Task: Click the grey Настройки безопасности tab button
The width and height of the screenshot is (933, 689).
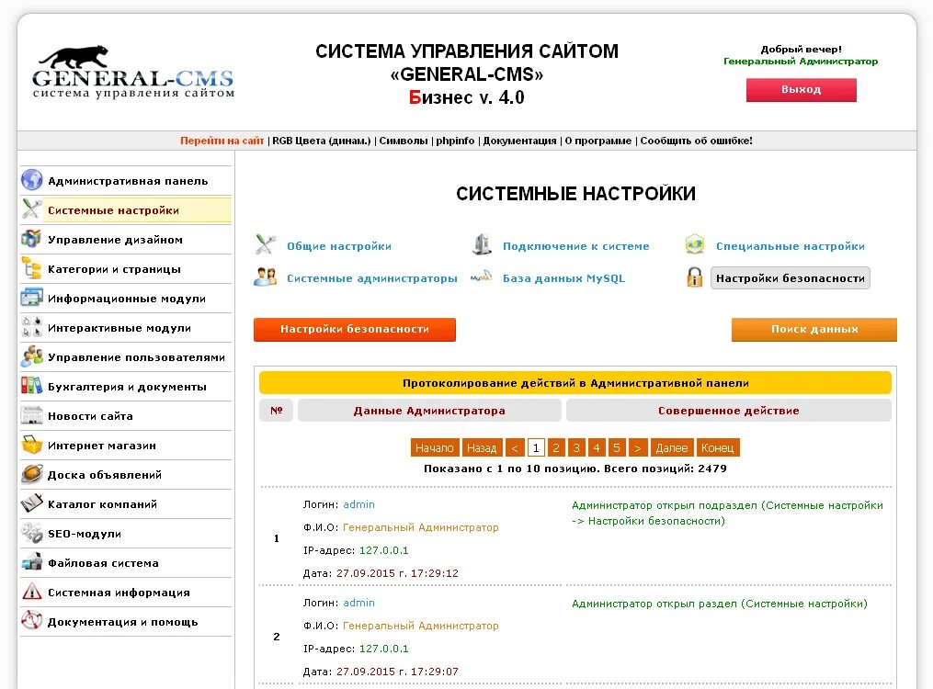Action: pyautogui.click(x=791, y=278)
